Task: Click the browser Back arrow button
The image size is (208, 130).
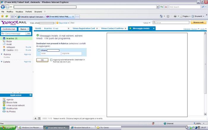Action: tap(3, 7)
